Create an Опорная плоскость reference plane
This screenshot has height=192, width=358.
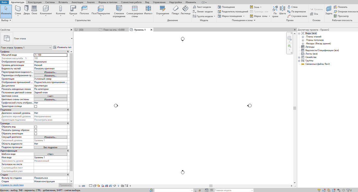(345, 12)
